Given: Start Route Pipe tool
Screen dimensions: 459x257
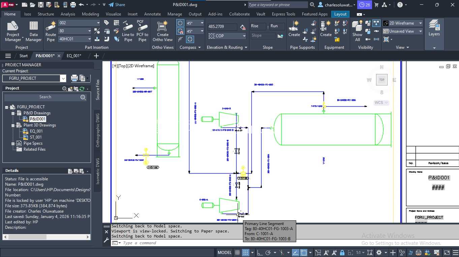Looking at the screenshot, I should (x=51, y=31).
